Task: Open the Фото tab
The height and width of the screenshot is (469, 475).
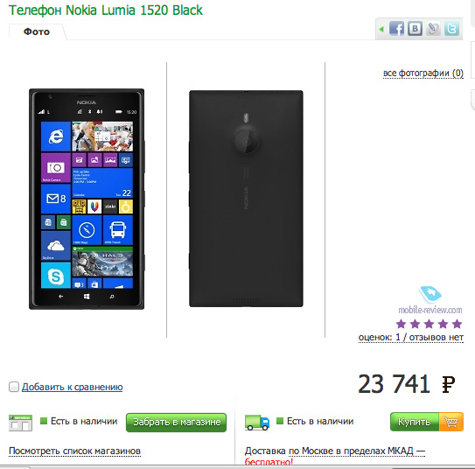Action: (37, 31)
